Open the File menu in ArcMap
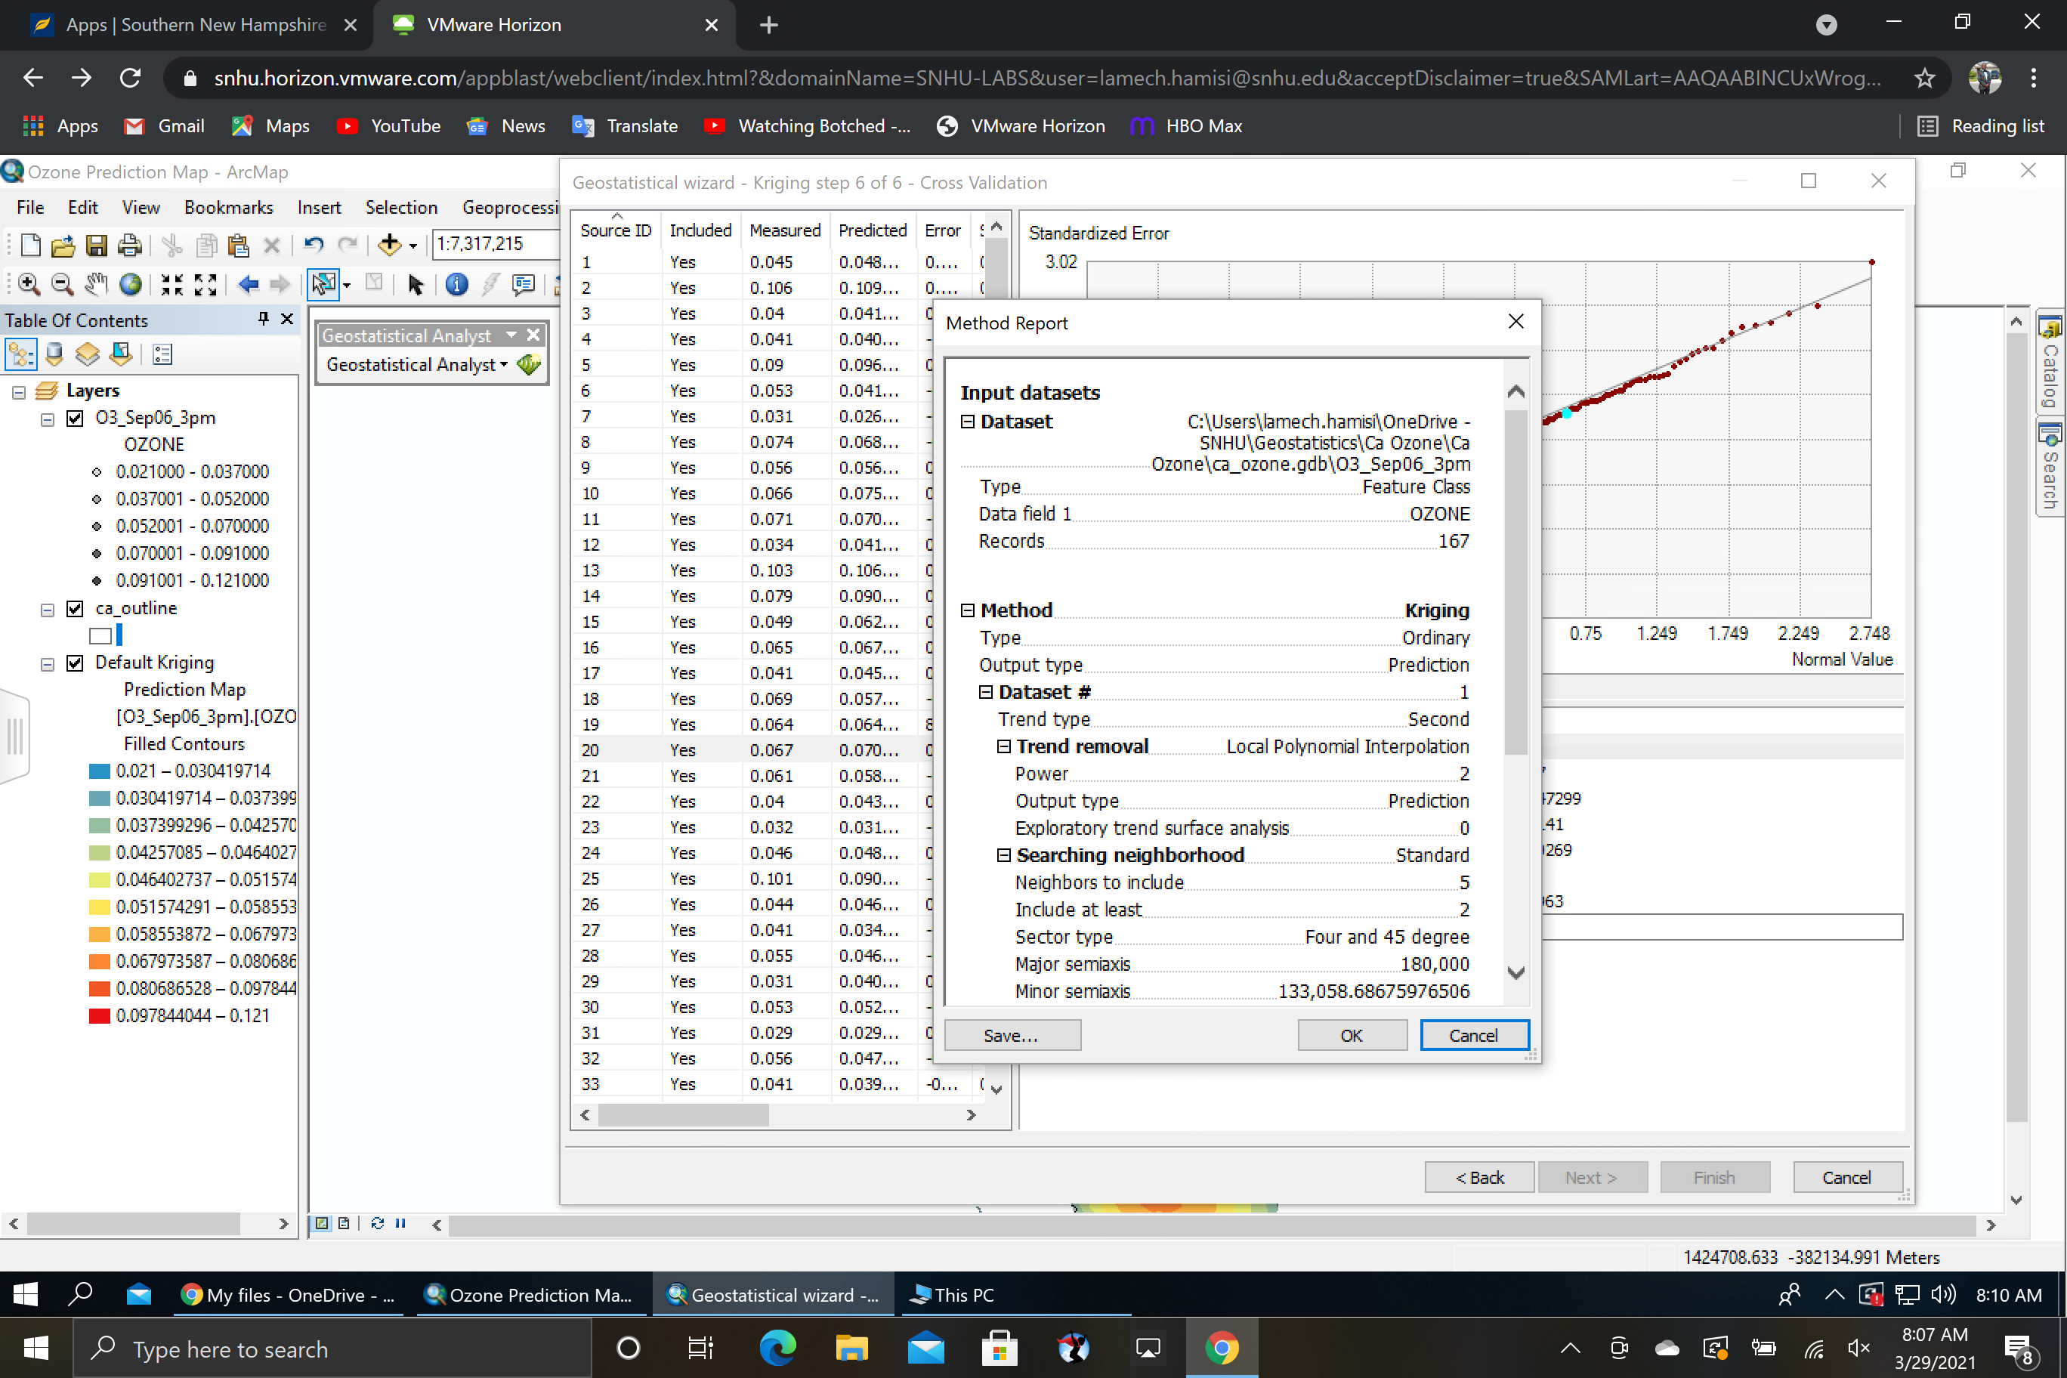The height and width of the screenshot is (1378, 2067). [30, 208]
